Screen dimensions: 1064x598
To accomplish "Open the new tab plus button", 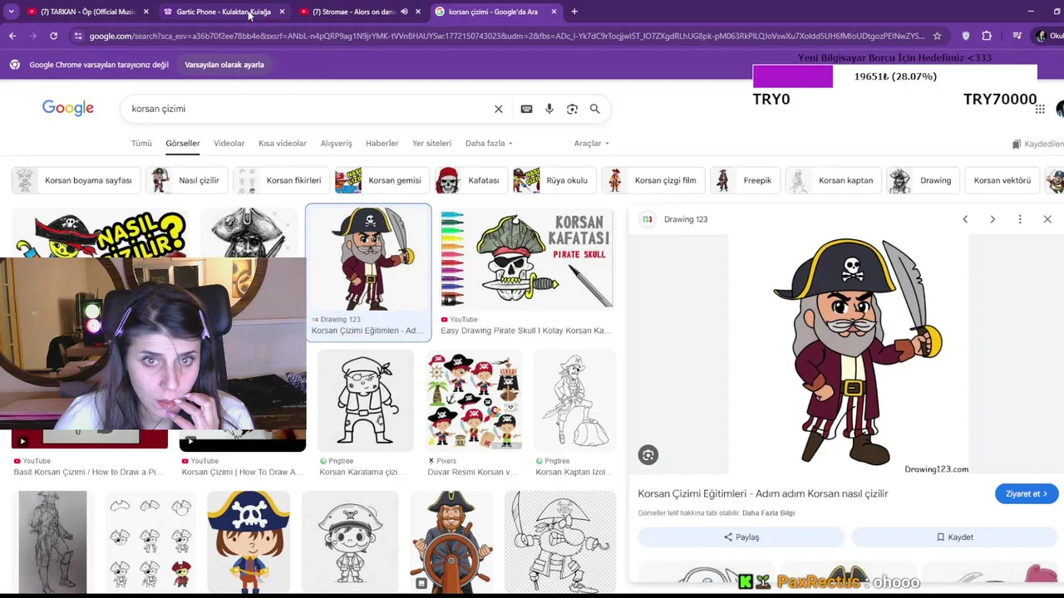I will click(x=574, y=12).
